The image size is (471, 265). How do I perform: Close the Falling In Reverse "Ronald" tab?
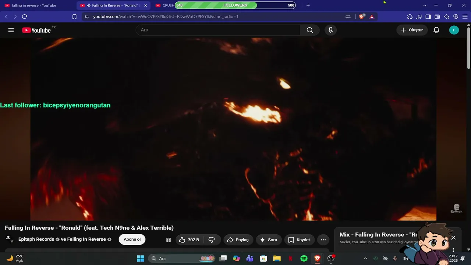tap(146, 6)
